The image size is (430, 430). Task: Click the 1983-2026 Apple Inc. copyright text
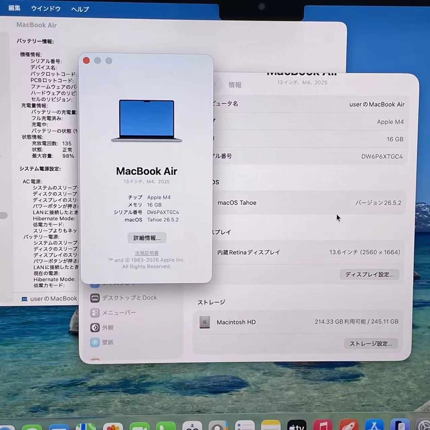click(146, 260)
